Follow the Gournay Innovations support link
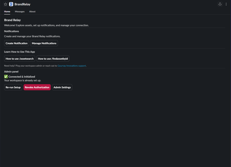The height and width of the screenshot is (167, 231). coord(71,66)
